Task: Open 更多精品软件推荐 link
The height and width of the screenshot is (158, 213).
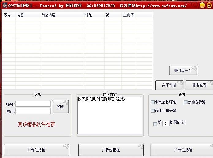Action: point(36,124)
